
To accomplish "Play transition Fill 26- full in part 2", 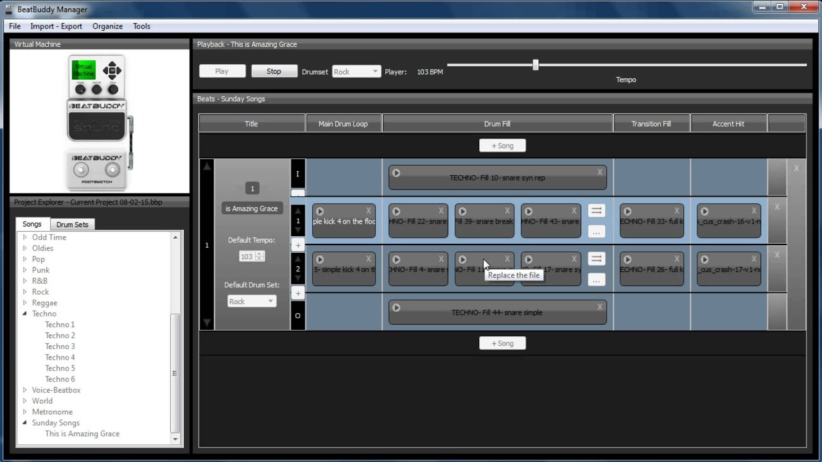I will (x=627, y=259).
